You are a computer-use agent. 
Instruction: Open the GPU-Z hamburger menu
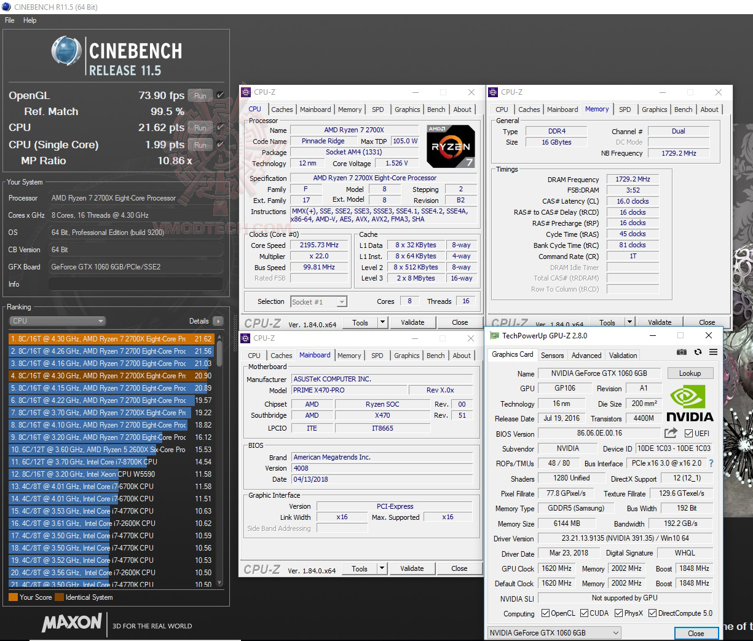coord(713,352)
